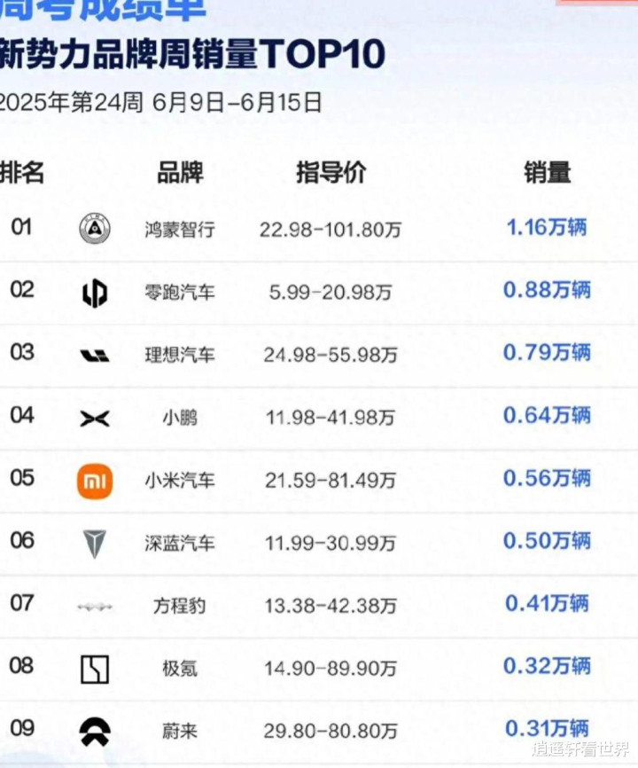The width and height of the screenshot is (638, 768).
Task: Click rank number 09
Action: pos(22,729)
